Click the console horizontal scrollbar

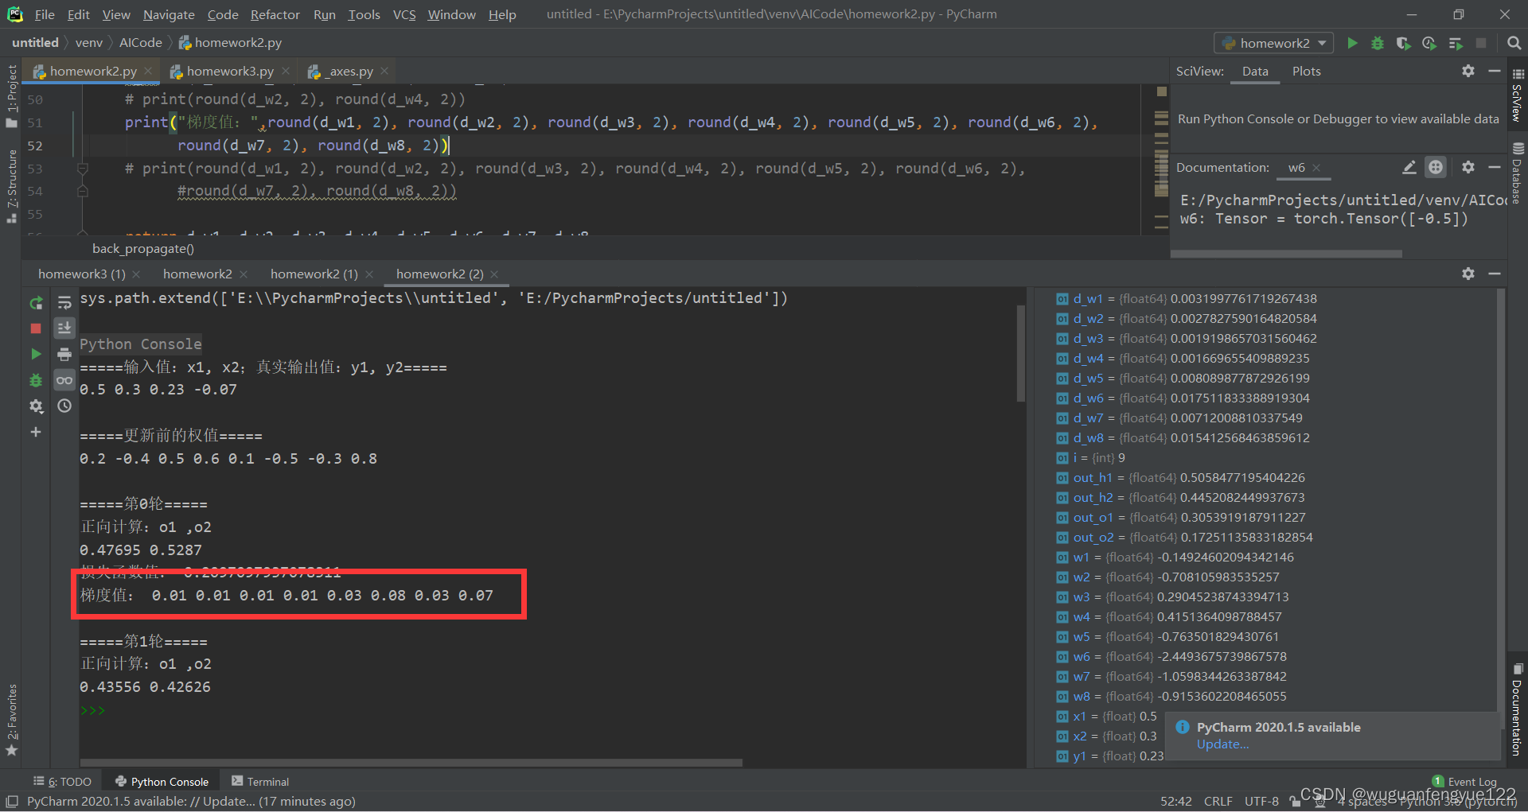(x=411, y=762)
